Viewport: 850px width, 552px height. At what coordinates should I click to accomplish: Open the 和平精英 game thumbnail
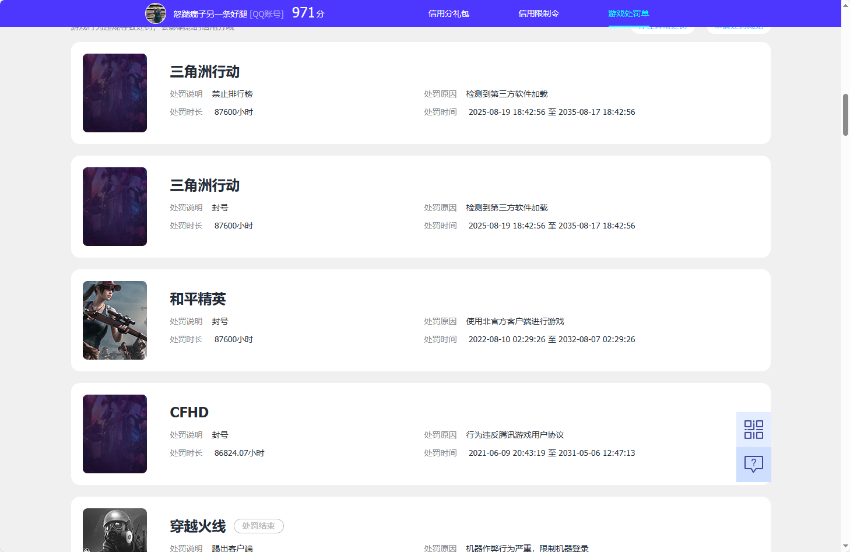click(114, 320)
